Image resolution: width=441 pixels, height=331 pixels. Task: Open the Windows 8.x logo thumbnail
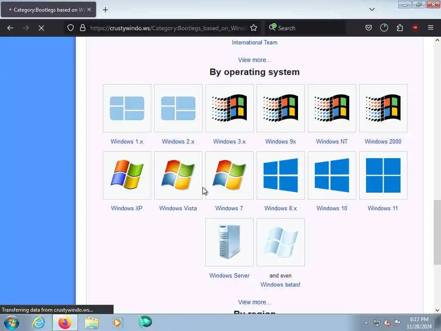(x=281, y=175)
